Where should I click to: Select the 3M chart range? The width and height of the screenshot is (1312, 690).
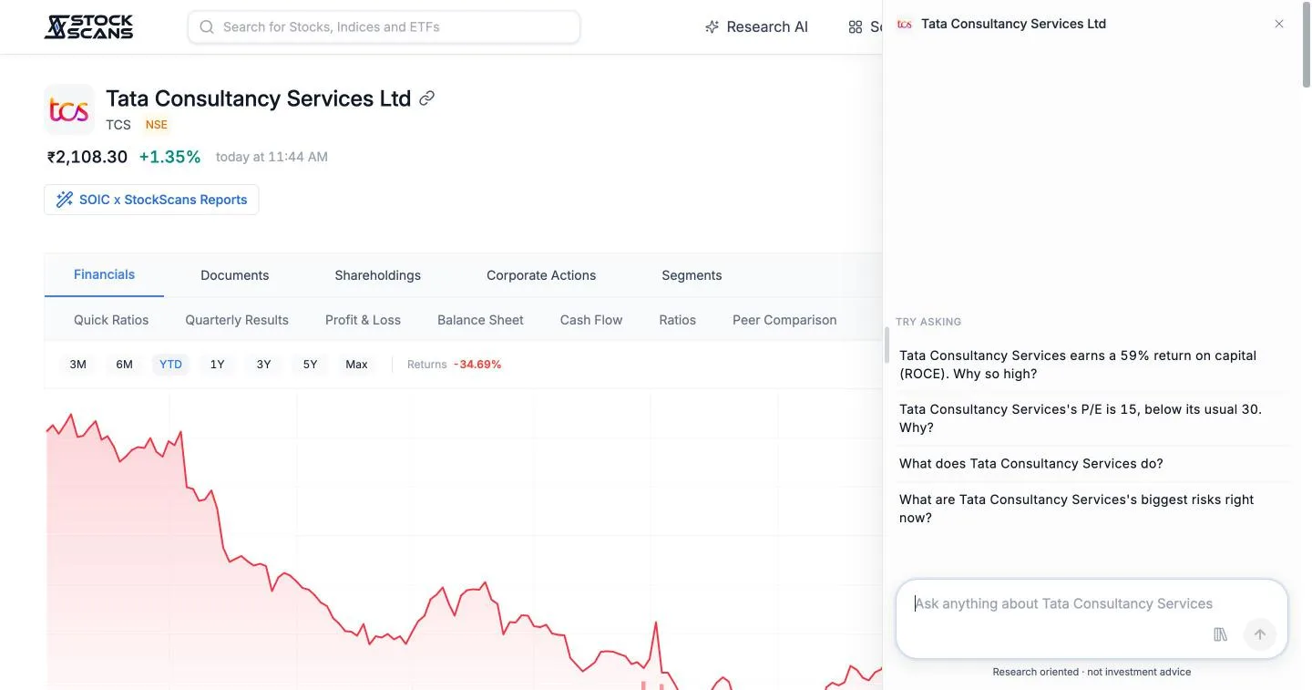point(78,365)
